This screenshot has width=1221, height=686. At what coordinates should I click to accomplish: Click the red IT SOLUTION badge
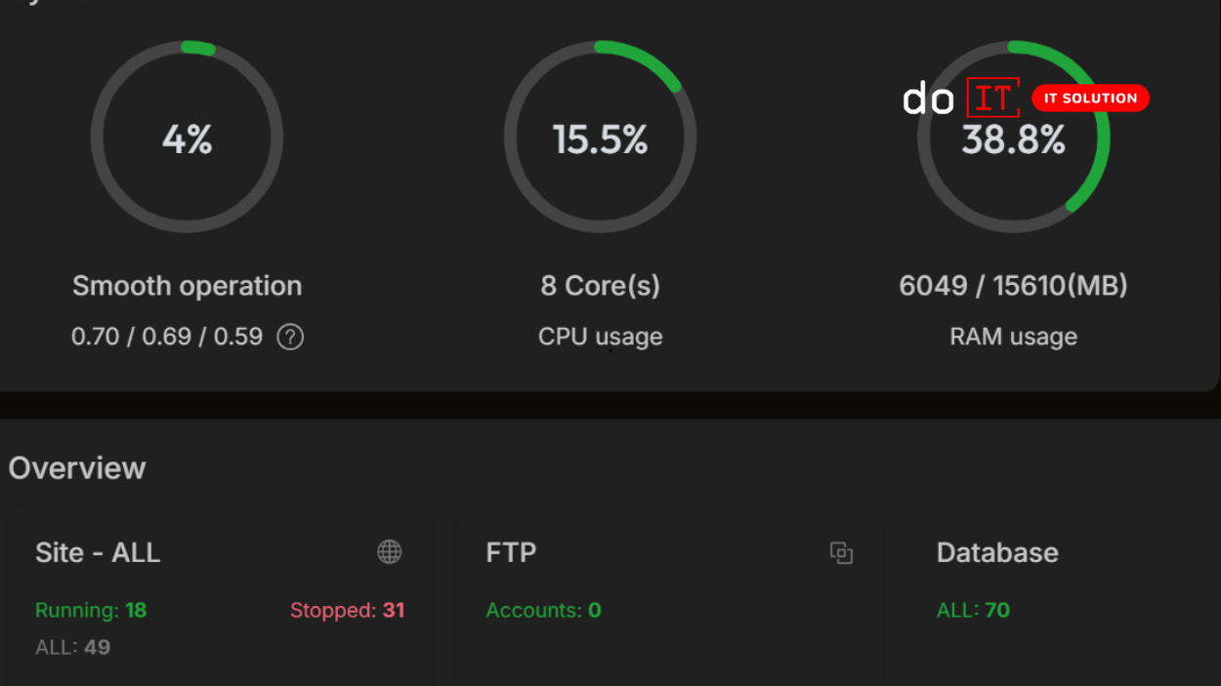[x=1090, y=98]
